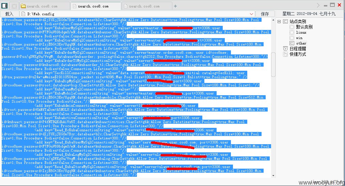345x186 pixels.
Task: Click the line containing database=kubalog
Action: click(136, 158)
